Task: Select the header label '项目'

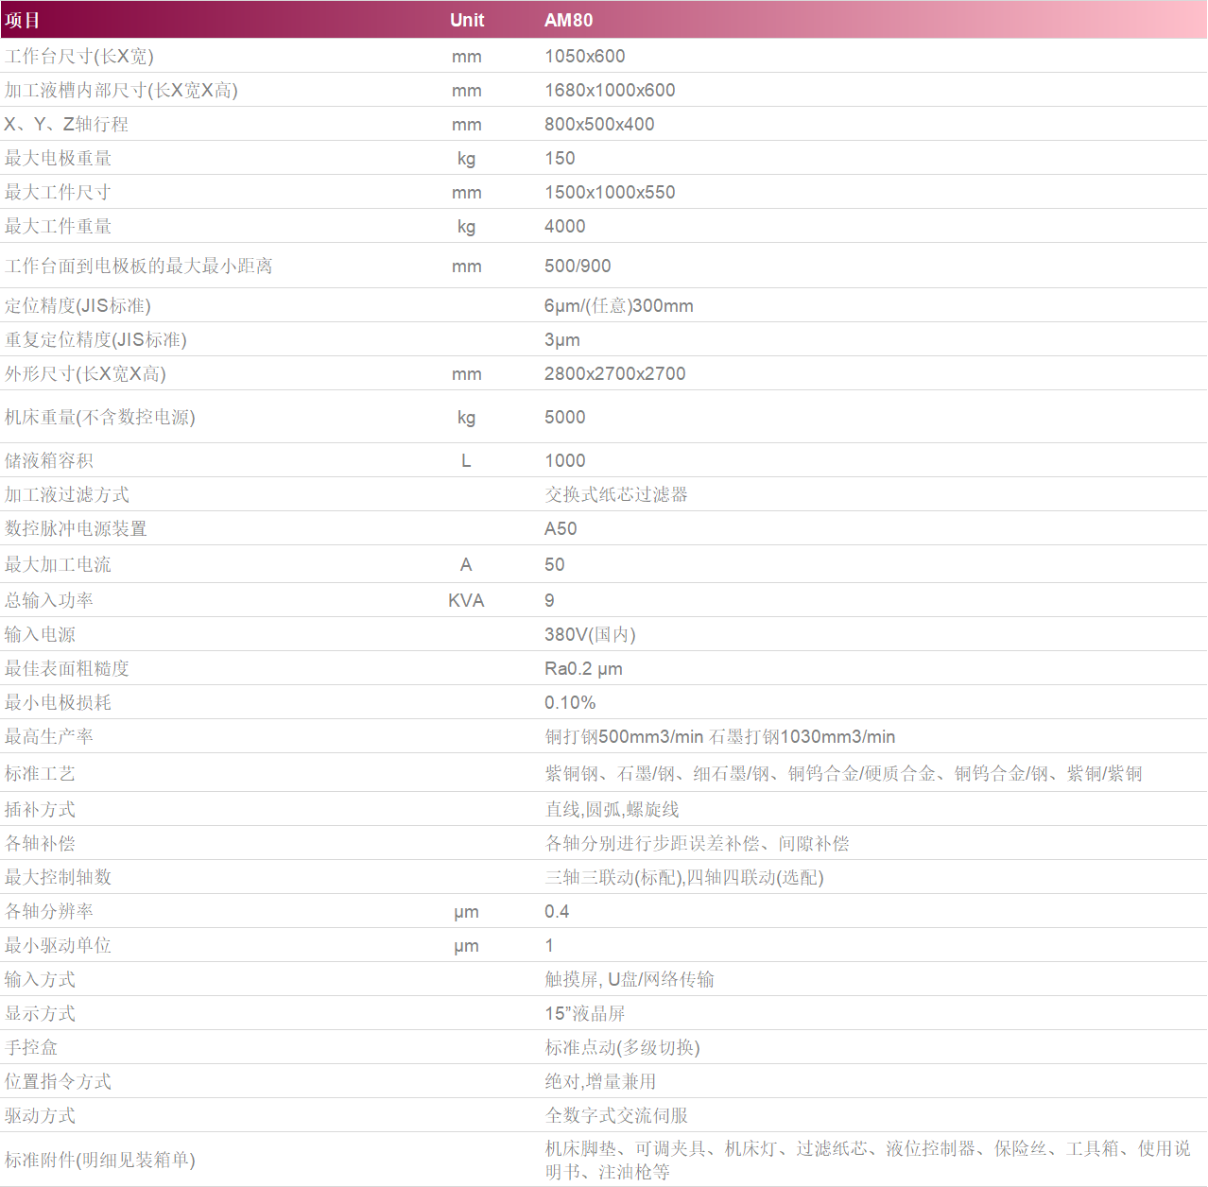Action: 23,20
